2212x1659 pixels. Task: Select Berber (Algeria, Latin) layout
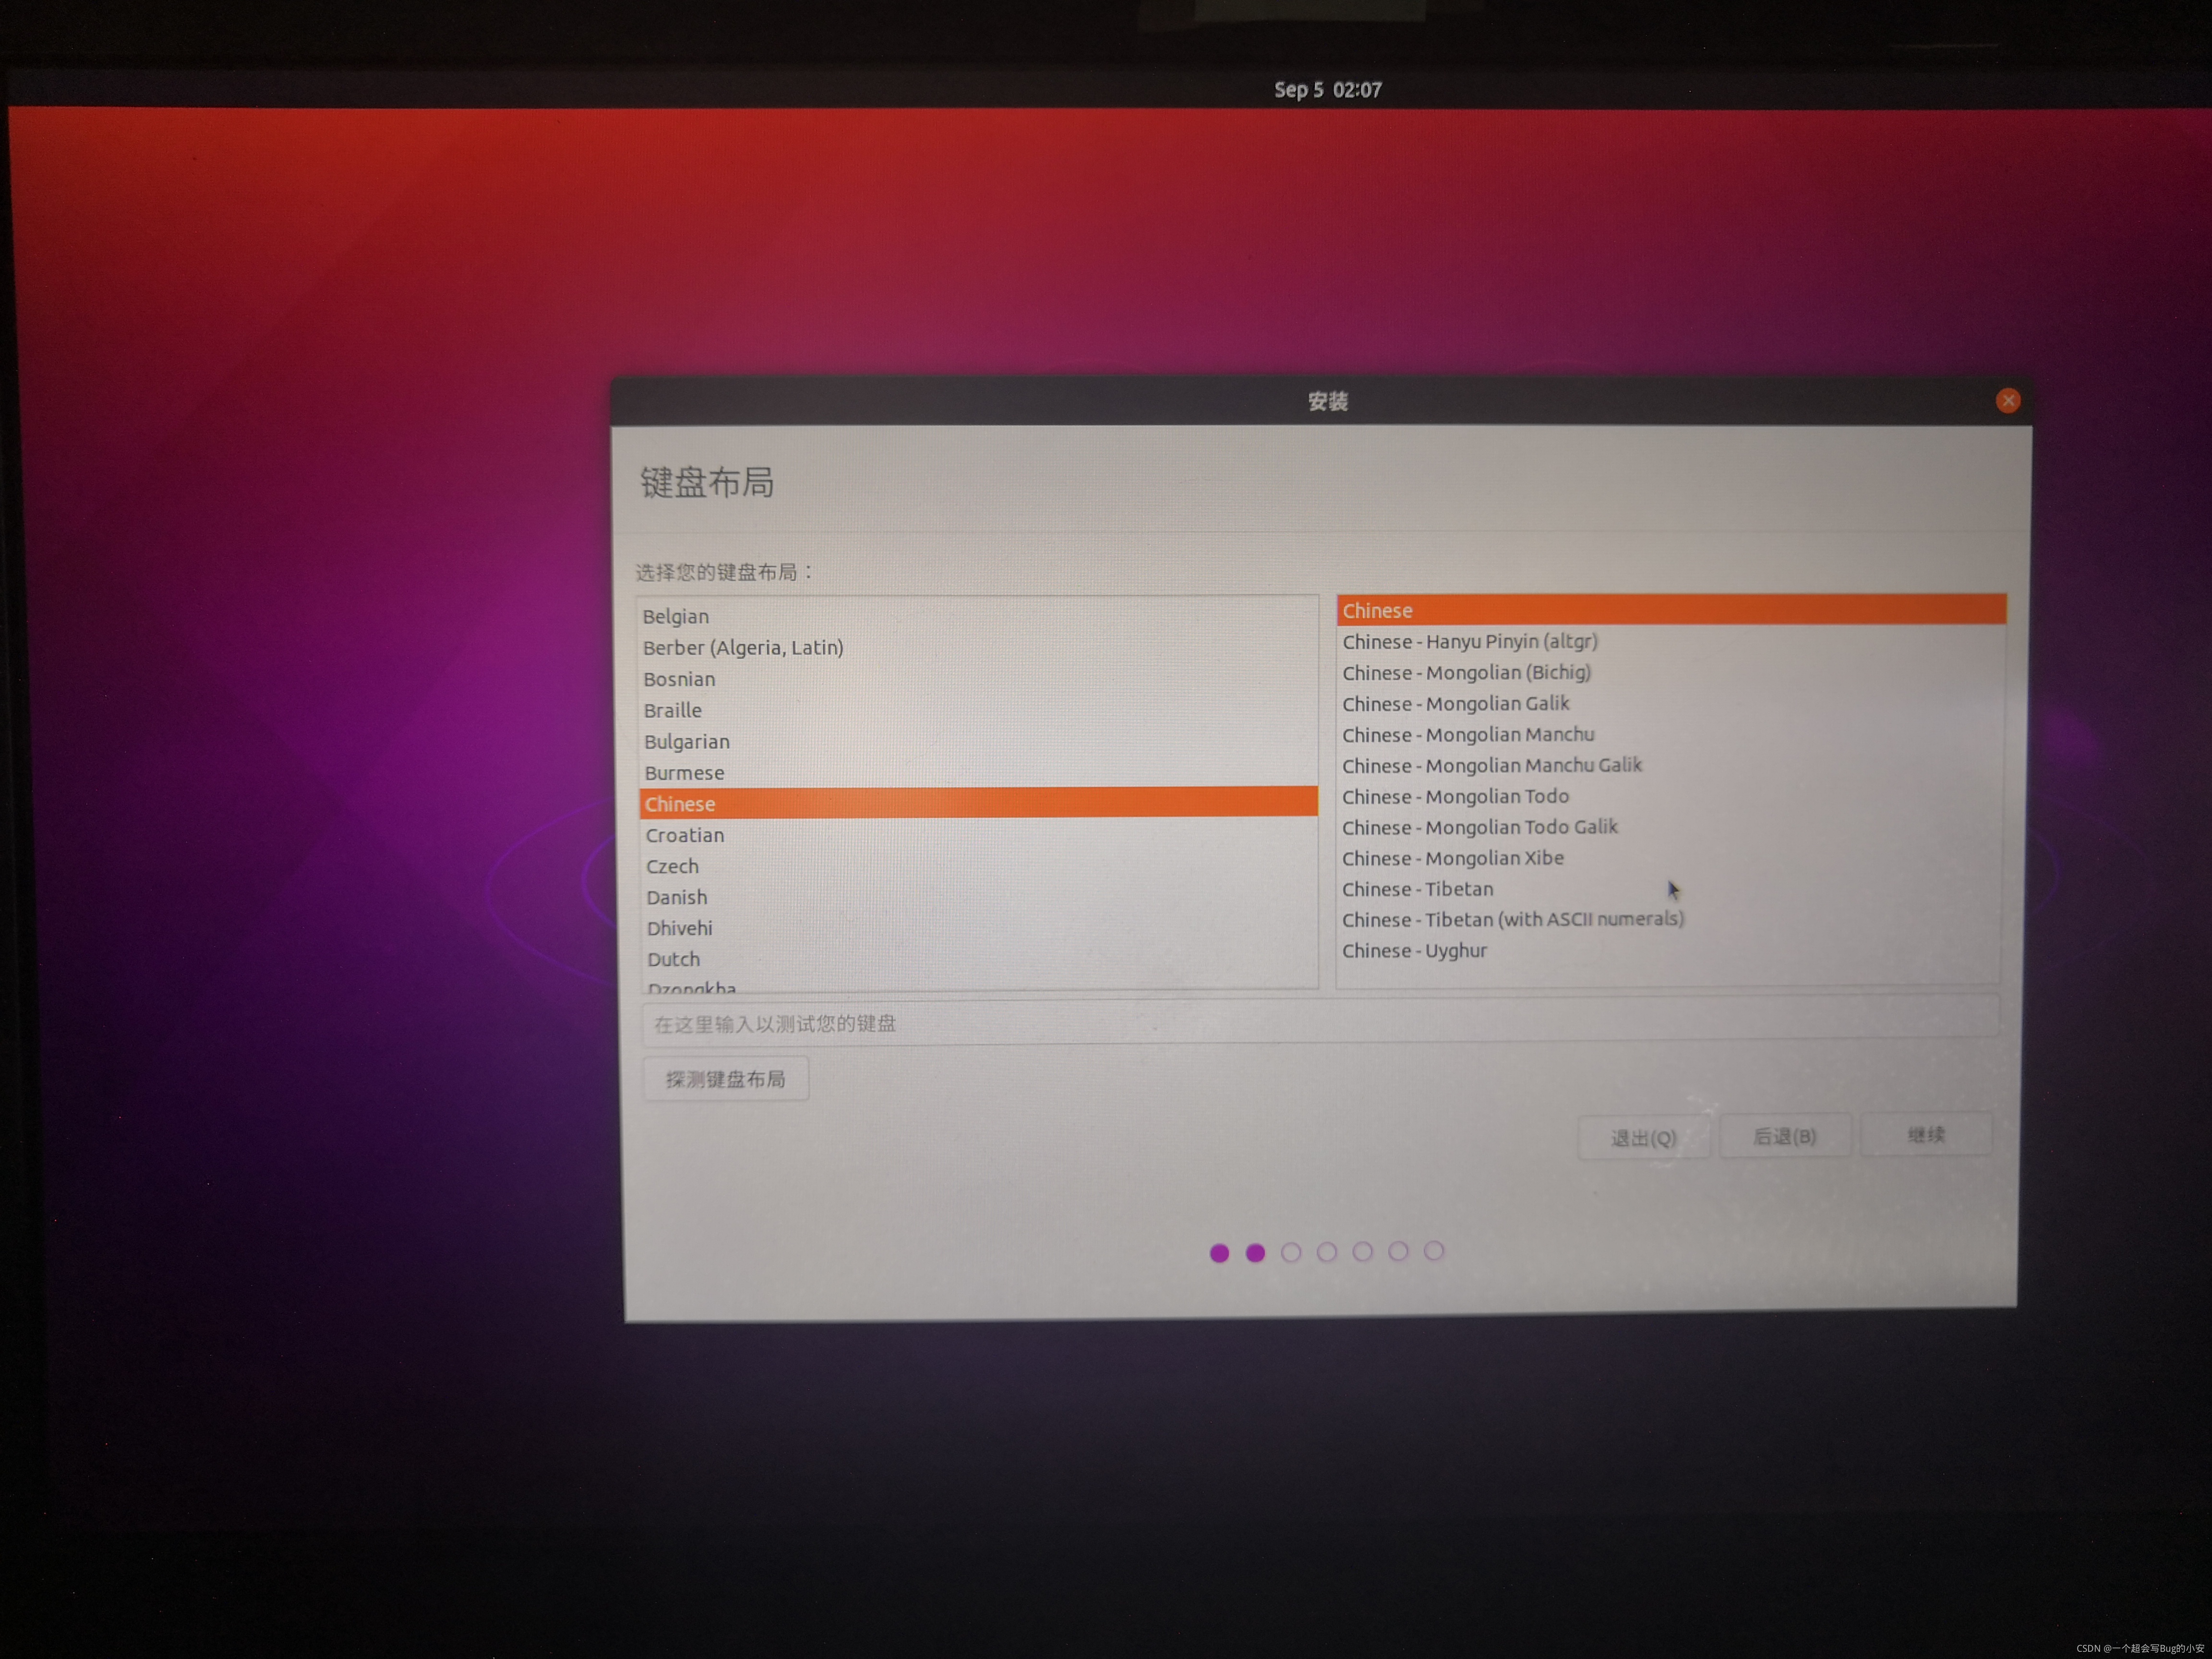pos(978,648)
